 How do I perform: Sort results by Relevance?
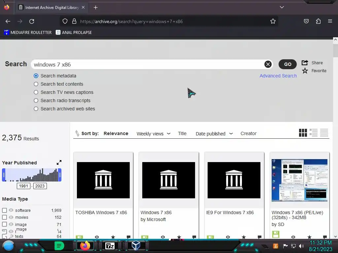tap(116, 133)
